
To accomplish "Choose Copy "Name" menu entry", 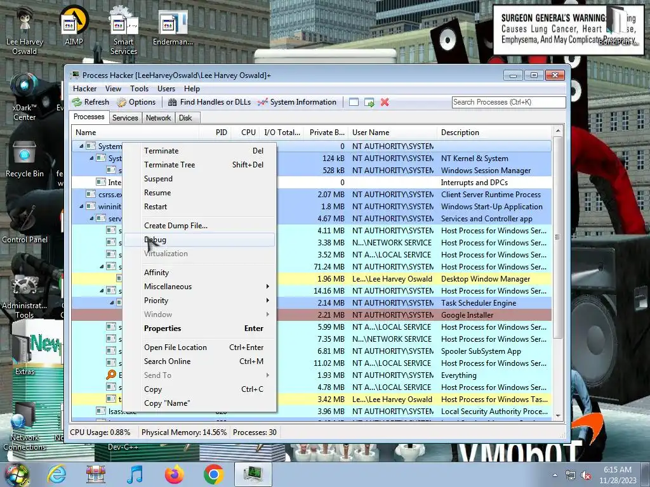I will click(199, 403).
